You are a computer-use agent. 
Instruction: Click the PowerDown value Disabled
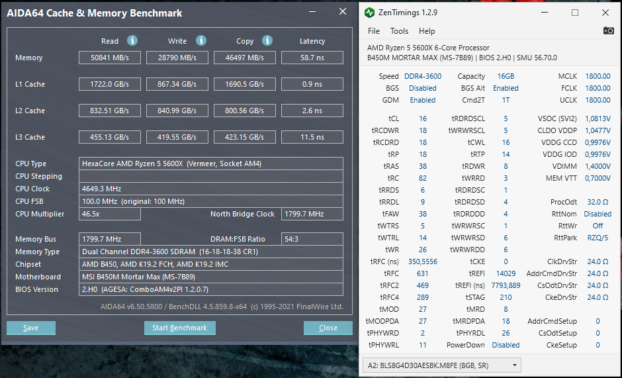coord(506,345)
